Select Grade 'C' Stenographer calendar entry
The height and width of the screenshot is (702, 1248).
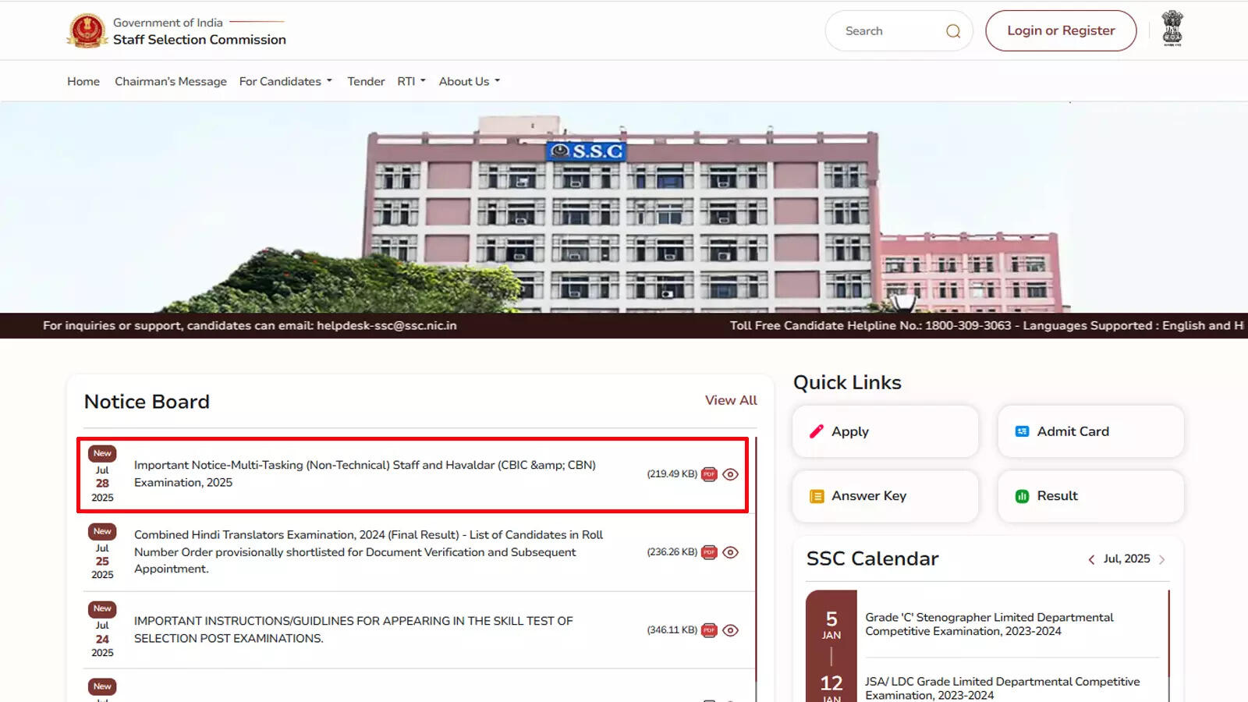(x=989, y=624)
